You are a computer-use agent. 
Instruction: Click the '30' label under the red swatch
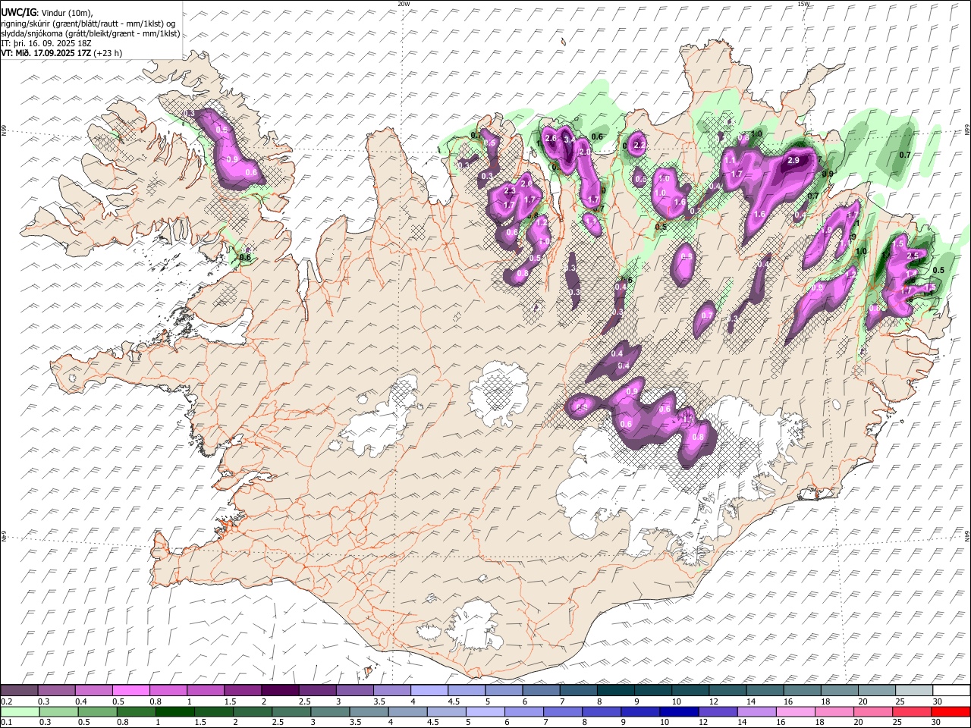click(x=938, y=723)
